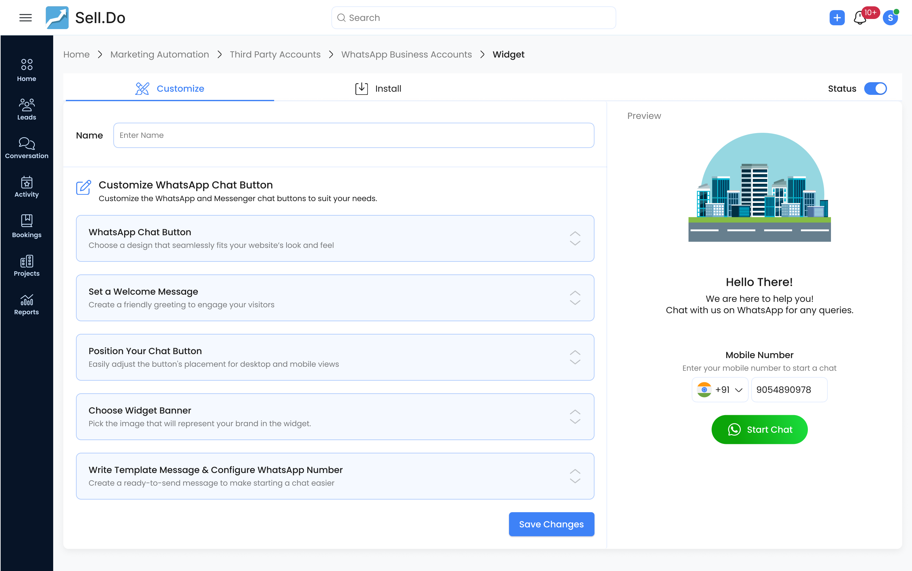
Task: Click the Save Changes button
Action: [551, 524]
